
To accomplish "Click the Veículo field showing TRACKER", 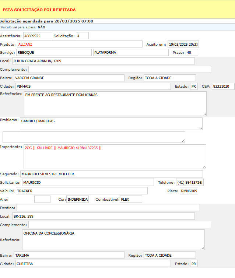I will (81, 191).
